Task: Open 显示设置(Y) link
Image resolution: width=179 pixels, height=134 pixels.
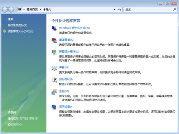Action: [x=66, y=107]
